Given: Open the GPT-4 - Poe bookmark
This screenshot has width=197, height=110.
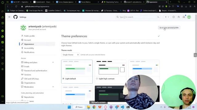Looking at the screenshot, I should tap(133, 11).
